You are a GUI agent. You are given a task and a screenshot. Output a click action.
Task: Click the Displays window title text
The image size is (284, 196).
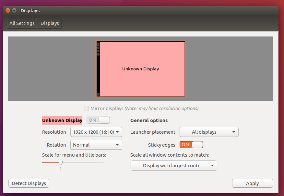click(30, 11)
